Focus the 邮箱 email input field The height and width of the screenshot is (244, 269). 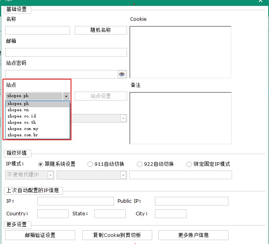66,52
